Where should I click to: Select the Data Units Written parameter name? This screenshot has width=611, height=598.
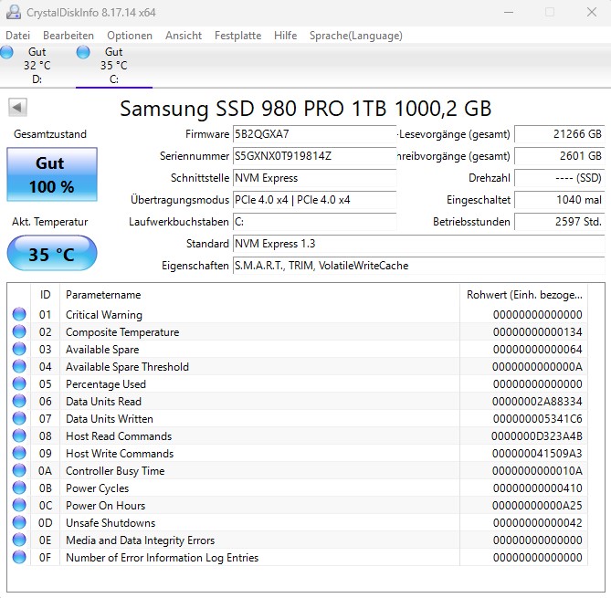point(109,419)
